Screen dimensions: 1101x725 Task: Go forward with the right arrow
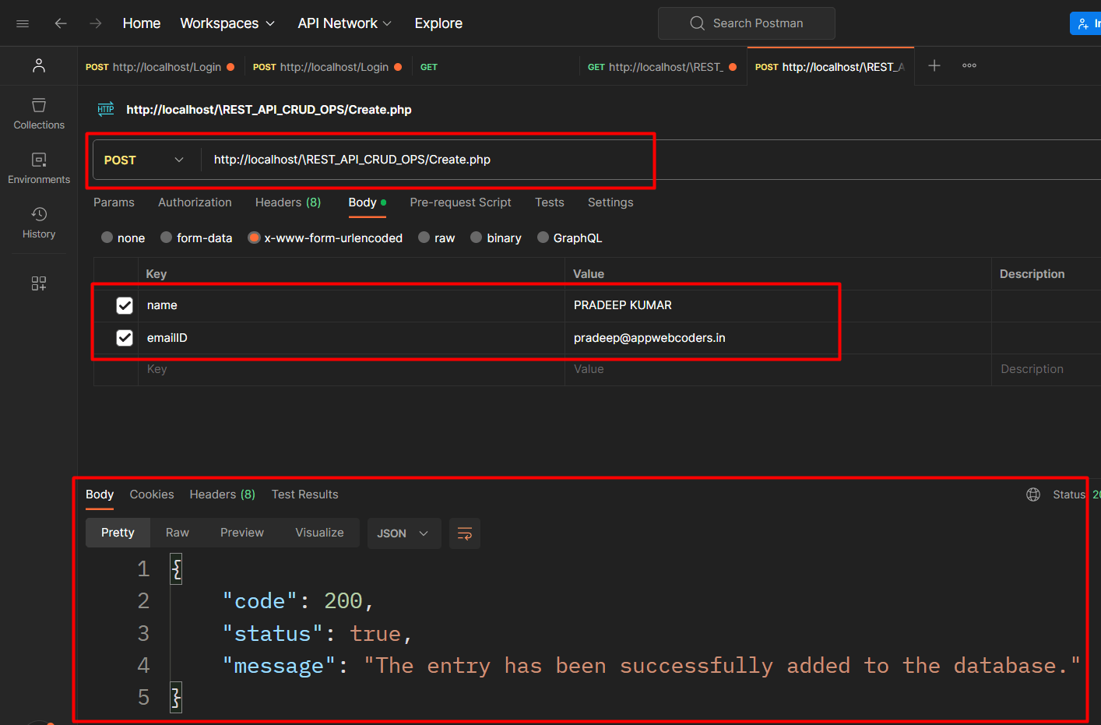96,23
